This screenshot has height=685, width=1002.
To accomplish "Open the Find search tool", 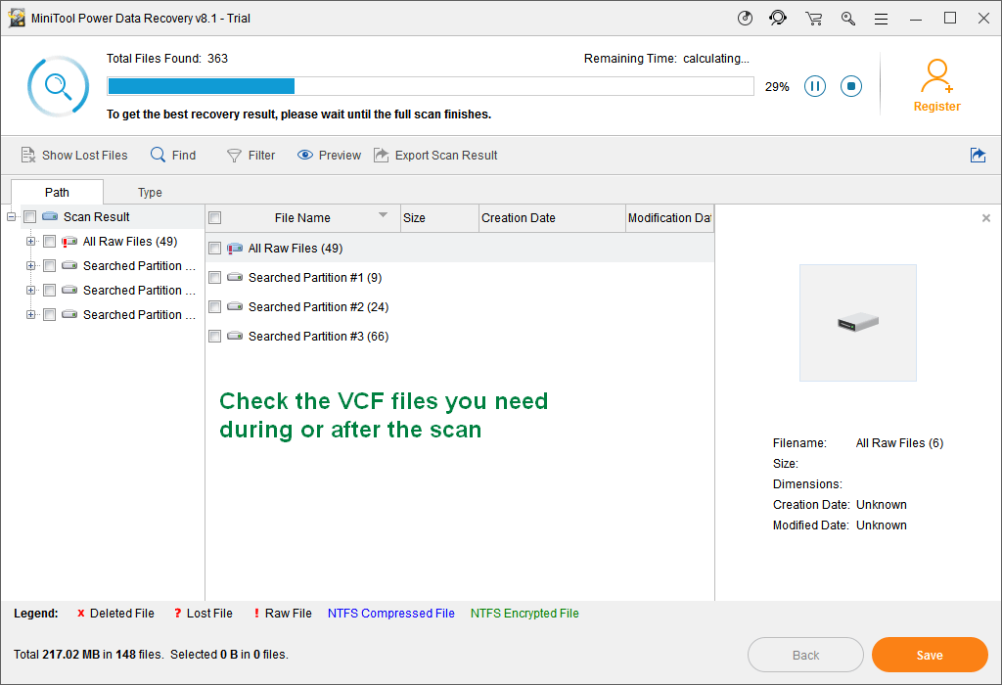I will [173, 156].
